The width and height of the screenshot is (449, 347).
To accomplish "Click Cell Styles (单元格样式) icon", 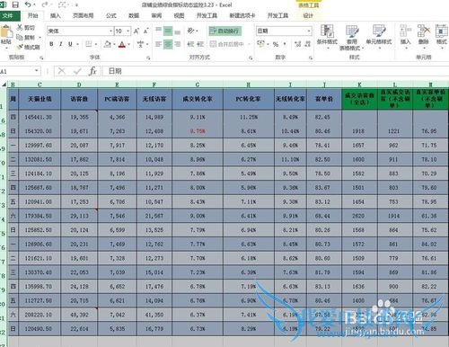I will [x=379, y=31].
